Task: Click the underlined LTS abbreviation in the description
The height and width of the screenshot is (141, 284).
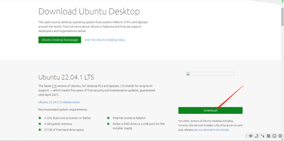Action: click(54, 86)
